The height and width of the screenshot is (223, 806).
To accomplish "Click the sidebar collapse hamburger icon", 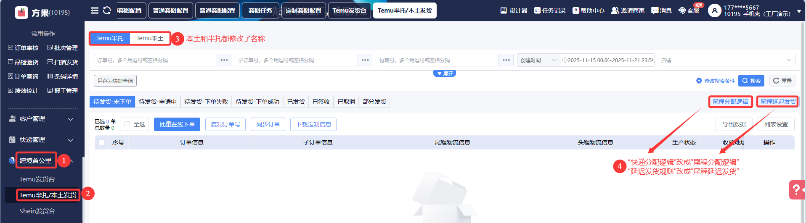I will point(95,10).
